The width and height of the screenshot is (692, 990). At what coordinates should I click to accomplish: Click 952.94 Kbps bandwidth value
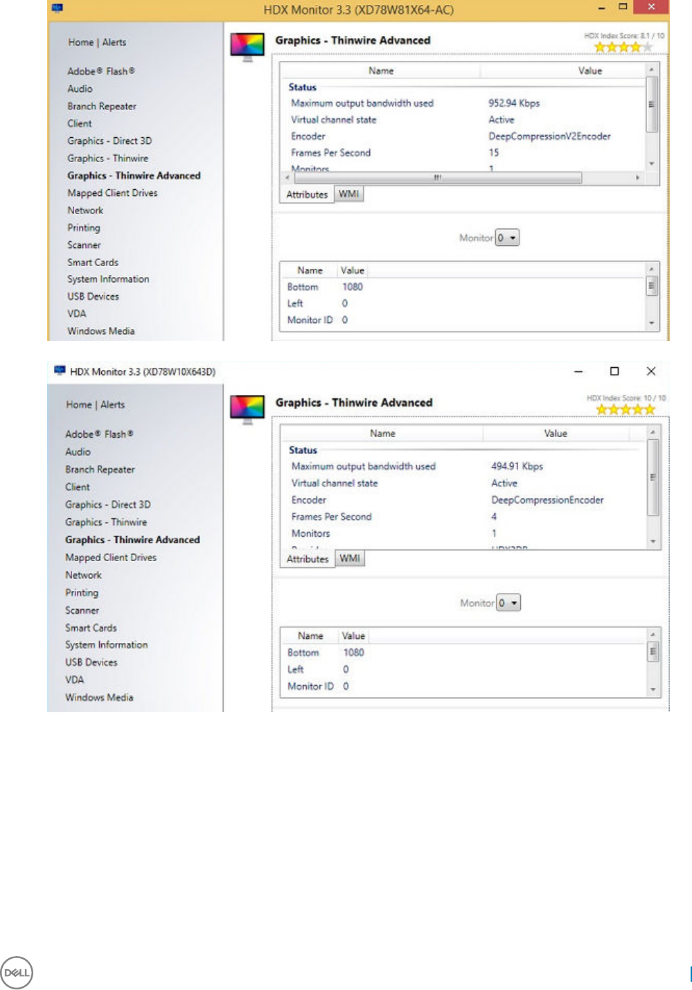[x=514, y=103]
